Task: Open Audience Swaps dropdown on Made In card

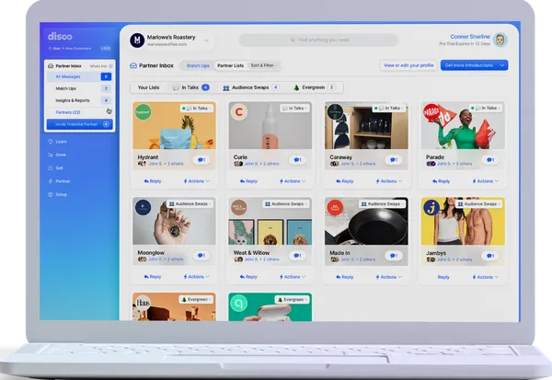Action: 382,204
